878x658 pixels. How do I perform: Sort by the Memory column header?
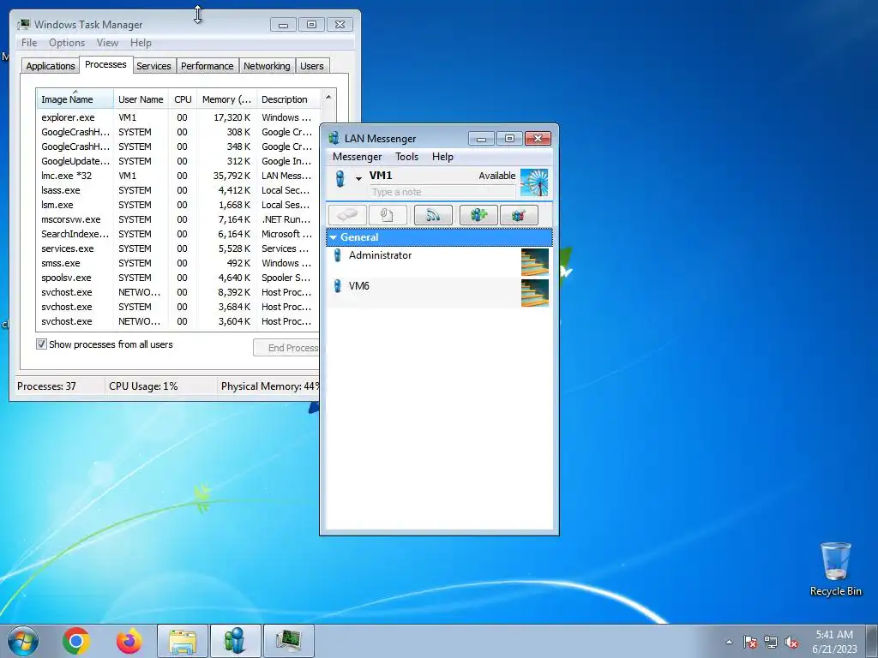(226, 99)
